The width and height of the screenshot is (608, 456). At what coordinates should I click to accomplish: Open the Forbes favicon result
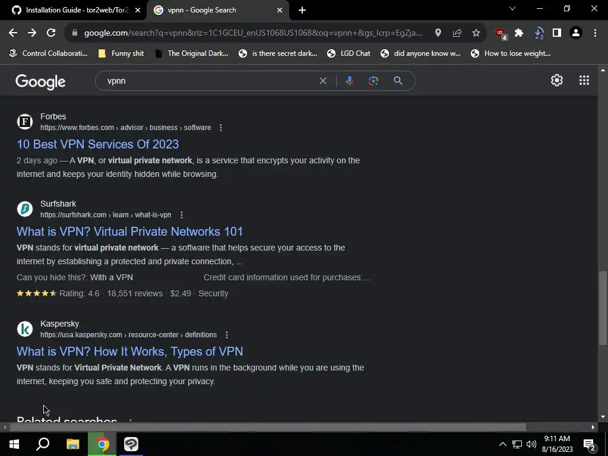pyautogui.click(x=25, y=122)
